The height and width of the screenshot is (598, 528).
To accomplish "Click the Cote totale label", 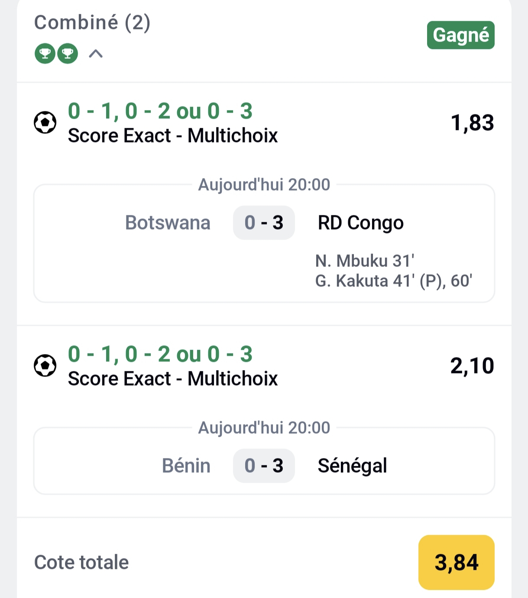I will point(81,562).
